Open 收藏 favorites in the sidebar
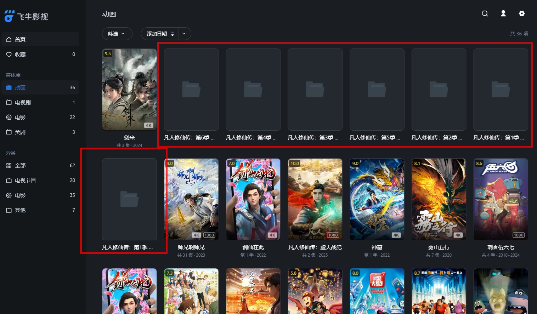This screenshot has width=537, height=314. [40, 54]
